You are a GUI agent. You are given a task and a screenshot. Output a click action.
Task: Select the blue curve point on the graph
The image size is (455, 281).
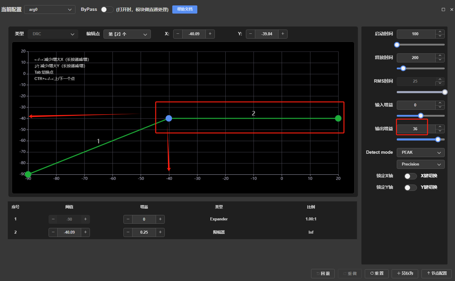click(169, 118)
